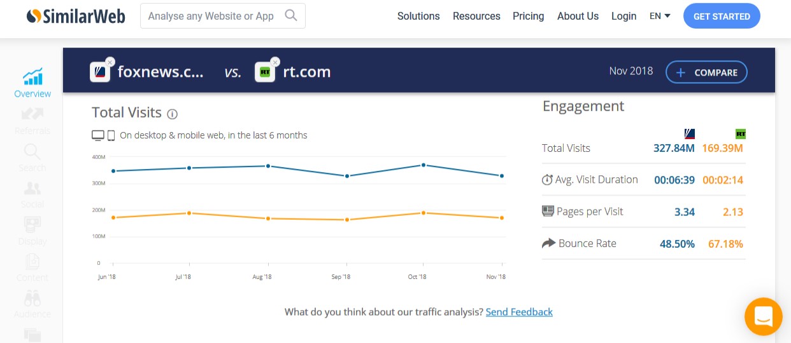
Task: Open the Overview sidebar icon
Action: [32, 77]
